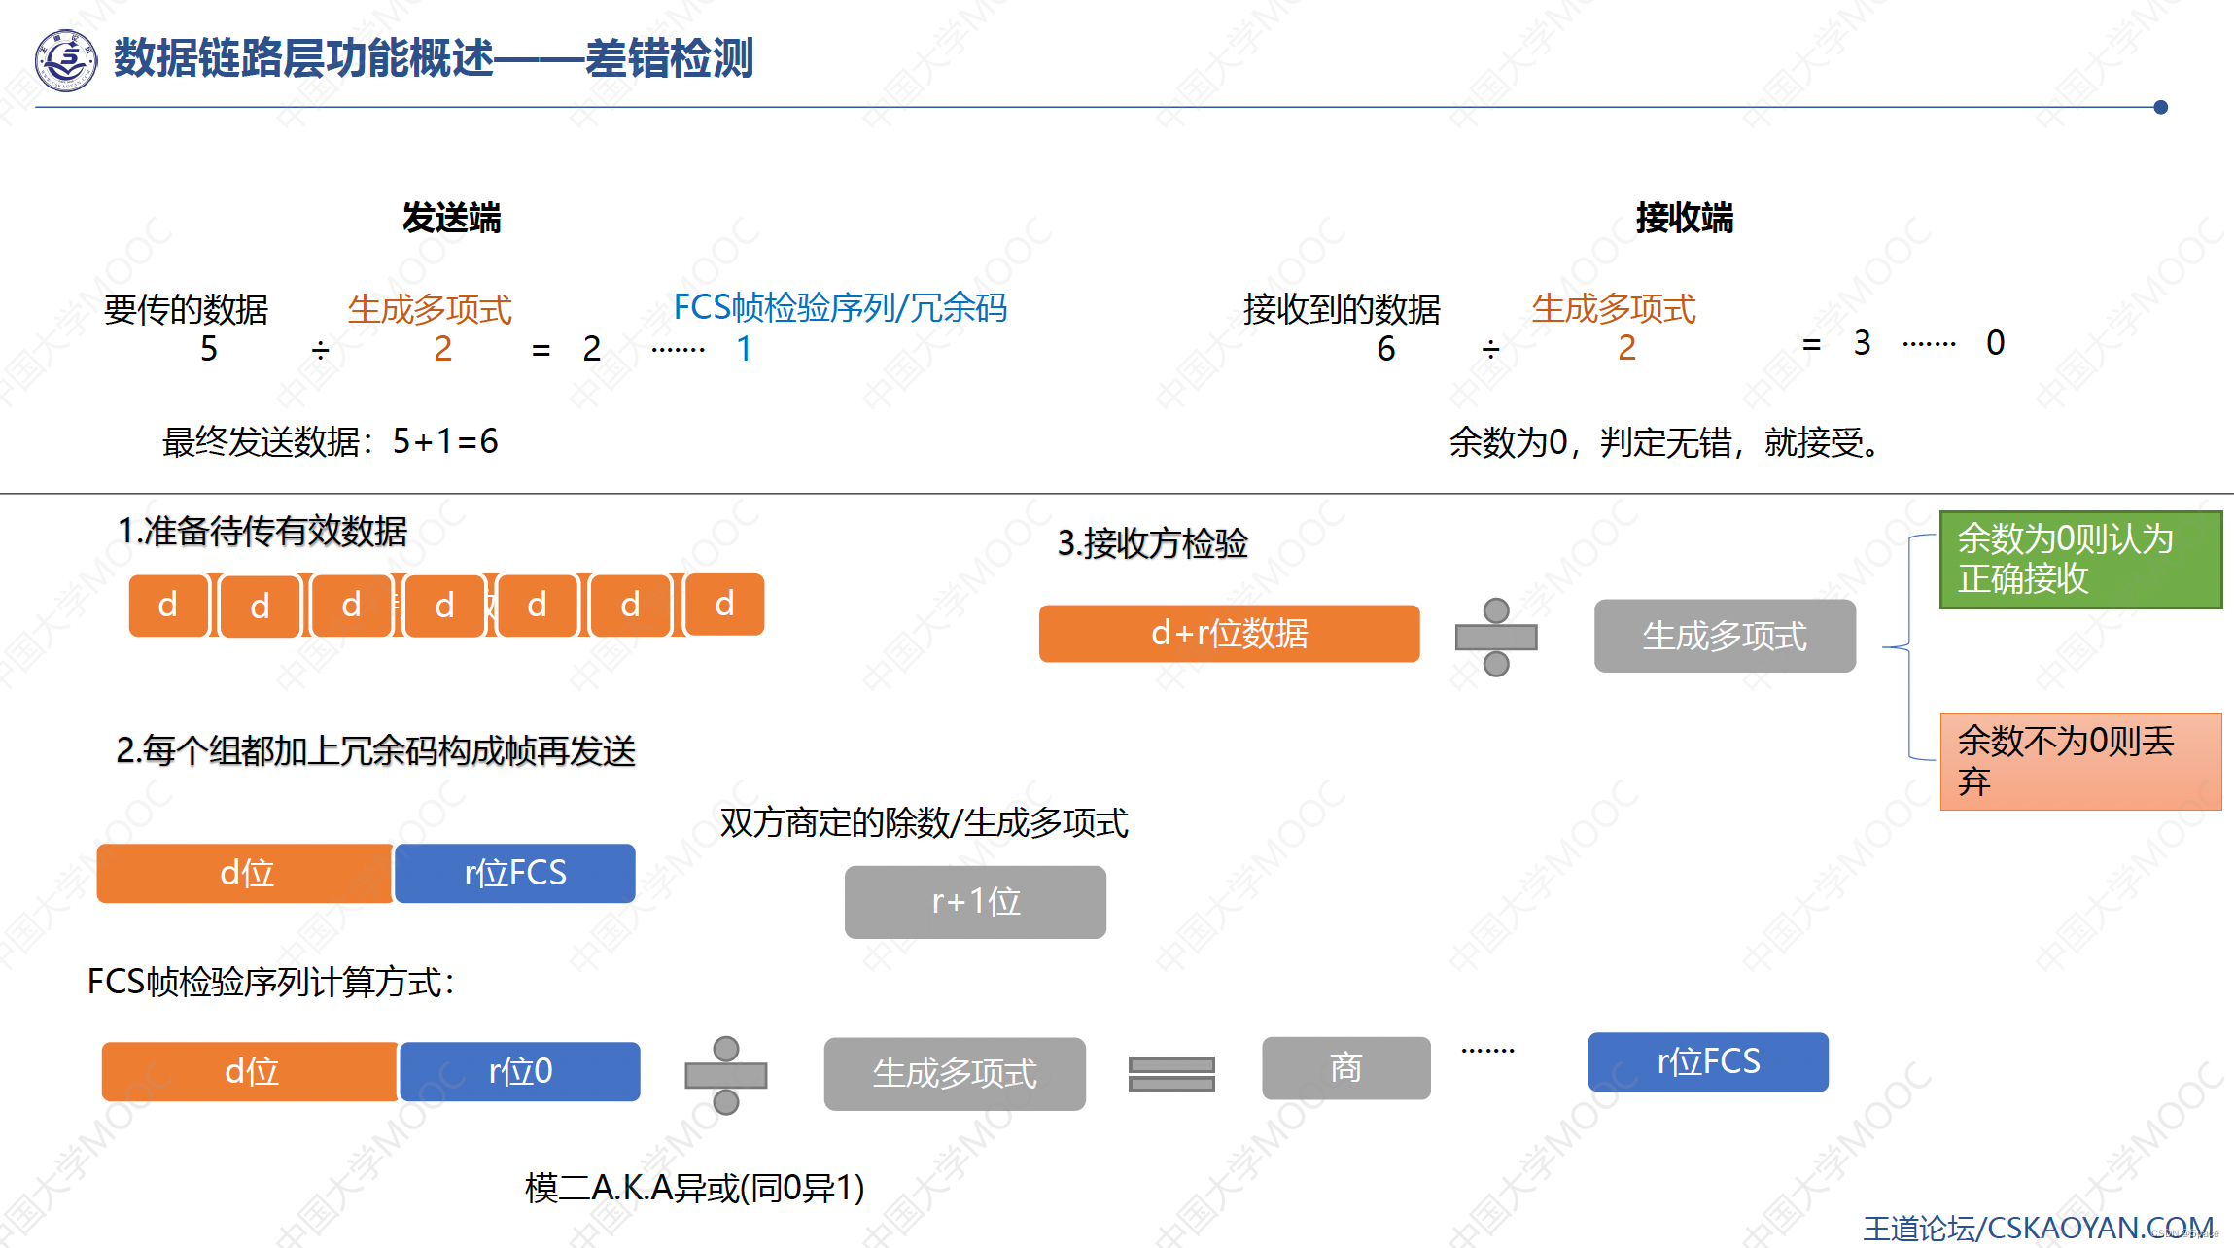Click the blue r位FCS remainder box
The image size is (2234, 1248).
pyautogui.click(x=1708, y=1062)
